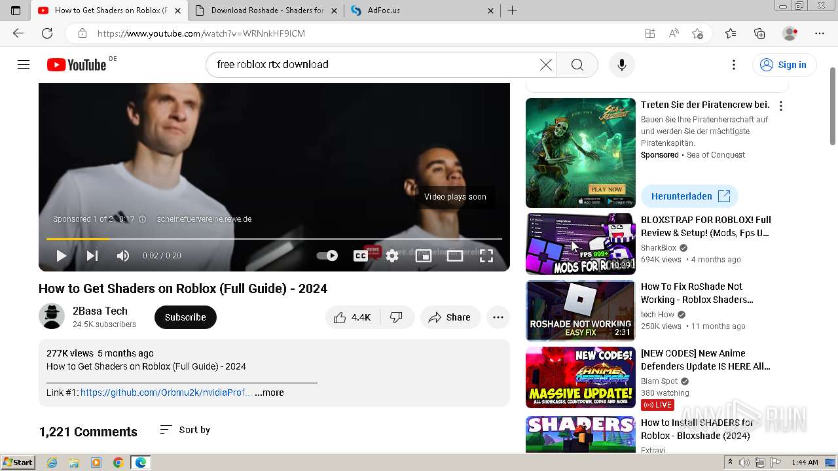Open 2Basa Tech channel avatar
This screenshot has height=471, width=838.
pos(52,317)
